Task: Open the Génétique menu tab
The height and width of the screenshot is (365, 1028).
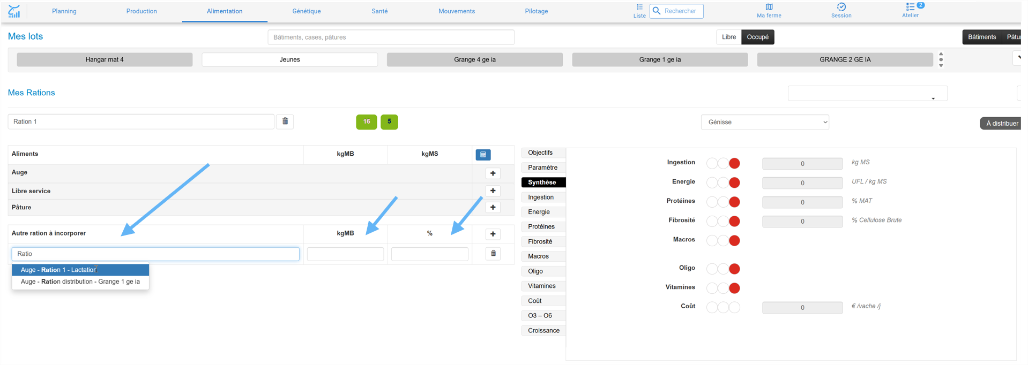Action: click(307, 11)
